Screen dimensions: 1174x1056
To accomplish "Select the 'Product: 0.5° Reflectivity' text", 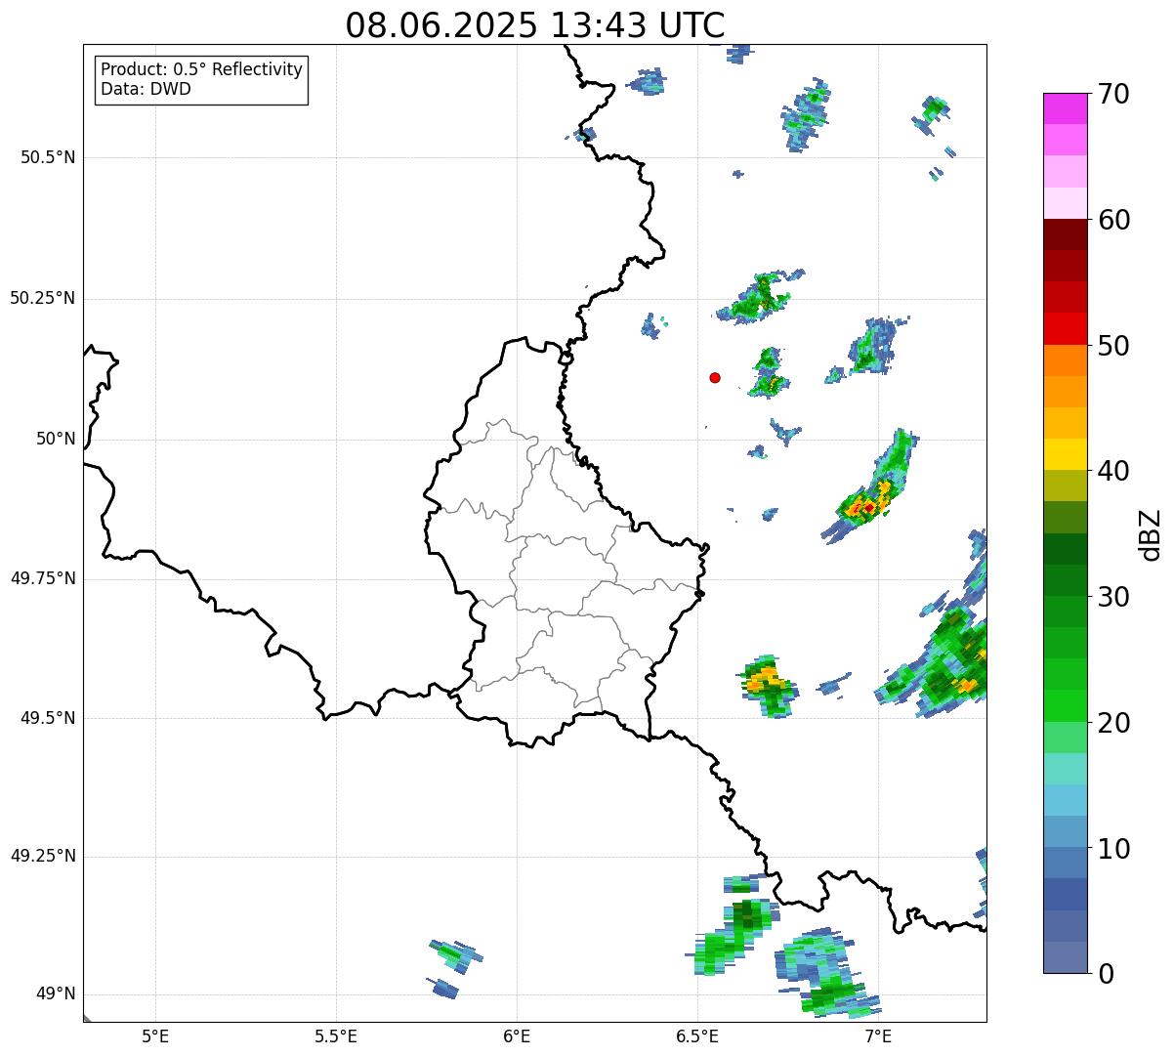I will tap(201, 70).
